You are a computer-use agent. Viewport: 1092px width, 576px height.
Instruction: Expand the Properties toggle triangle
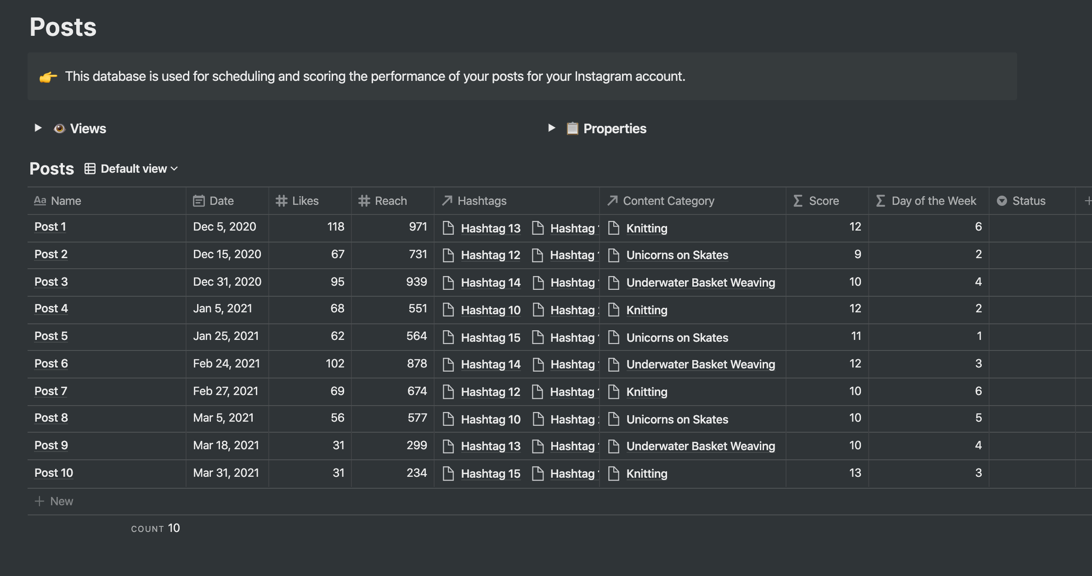[x=552, y=128]
